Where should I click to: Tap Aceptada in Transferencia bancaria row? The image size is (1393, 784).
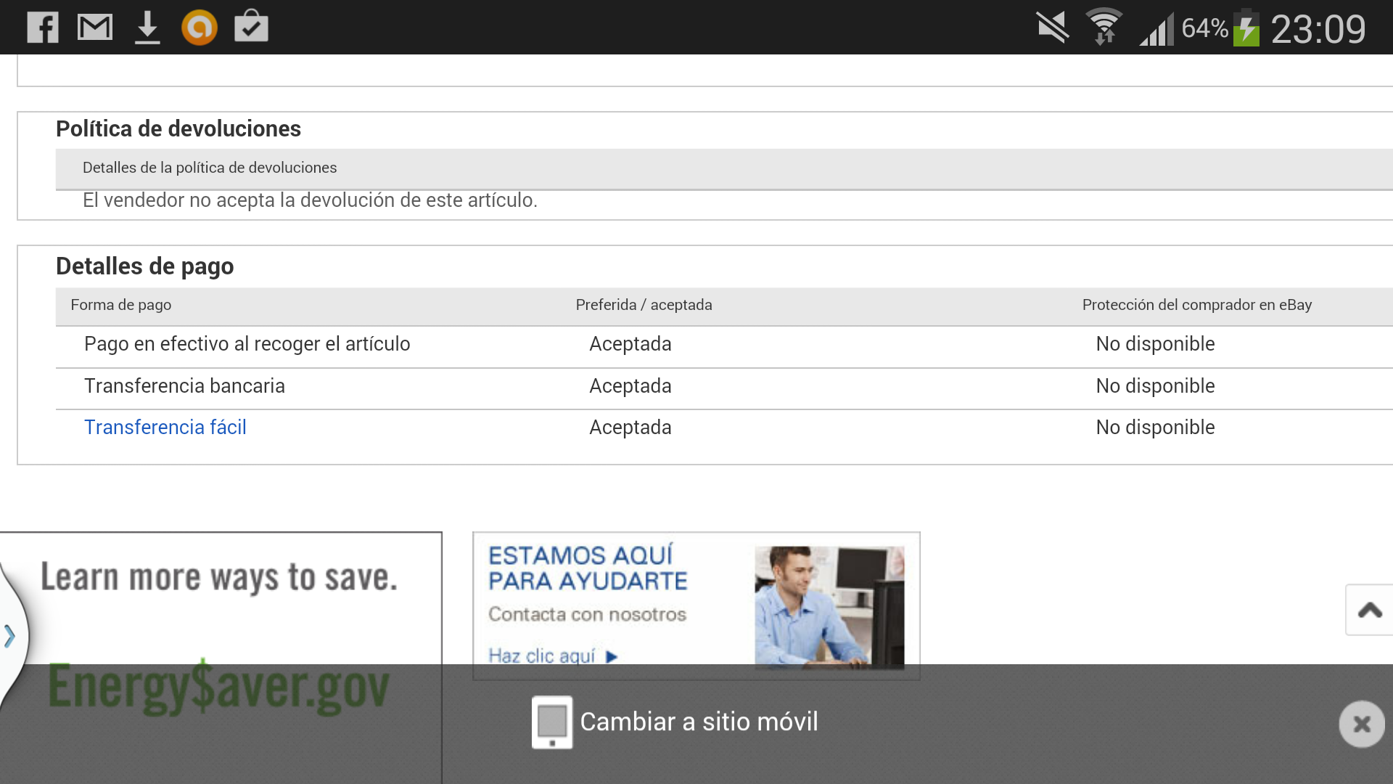630,386
